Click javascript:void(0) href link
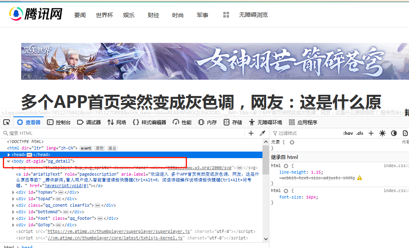Screen dimensions: 409x248 point(67,185)
